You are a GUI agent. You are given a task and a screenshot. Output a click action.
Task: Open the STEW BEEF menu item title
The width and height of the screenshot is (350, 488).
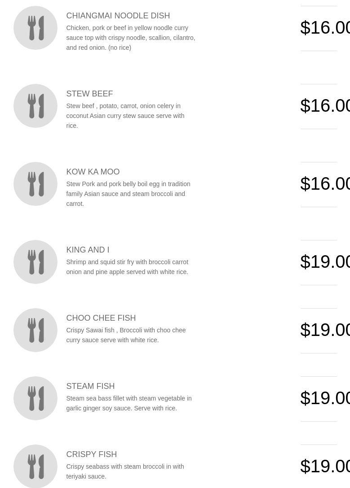click(x=89, y=94)
